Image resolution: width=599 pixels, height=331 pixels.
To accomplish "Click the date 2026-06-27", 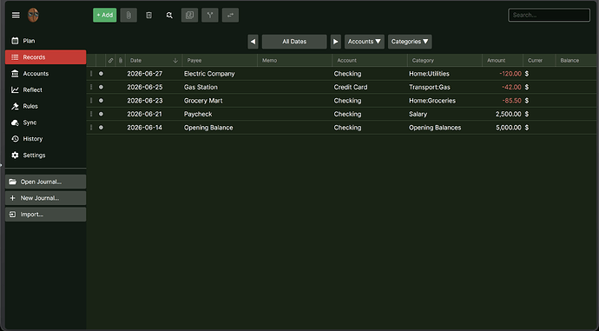I will point(145,74).
